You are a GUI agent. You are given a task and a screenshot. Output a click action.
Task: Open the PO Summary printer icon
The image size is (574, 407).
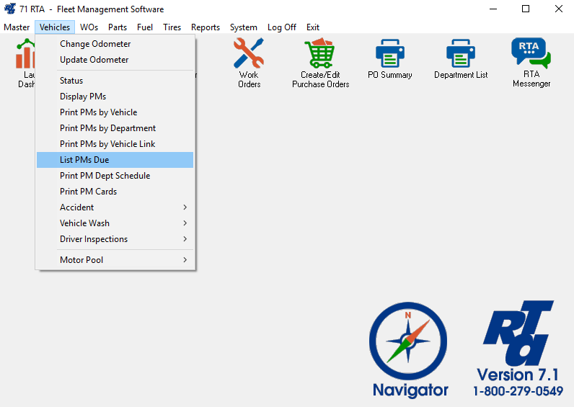point(390,54)
